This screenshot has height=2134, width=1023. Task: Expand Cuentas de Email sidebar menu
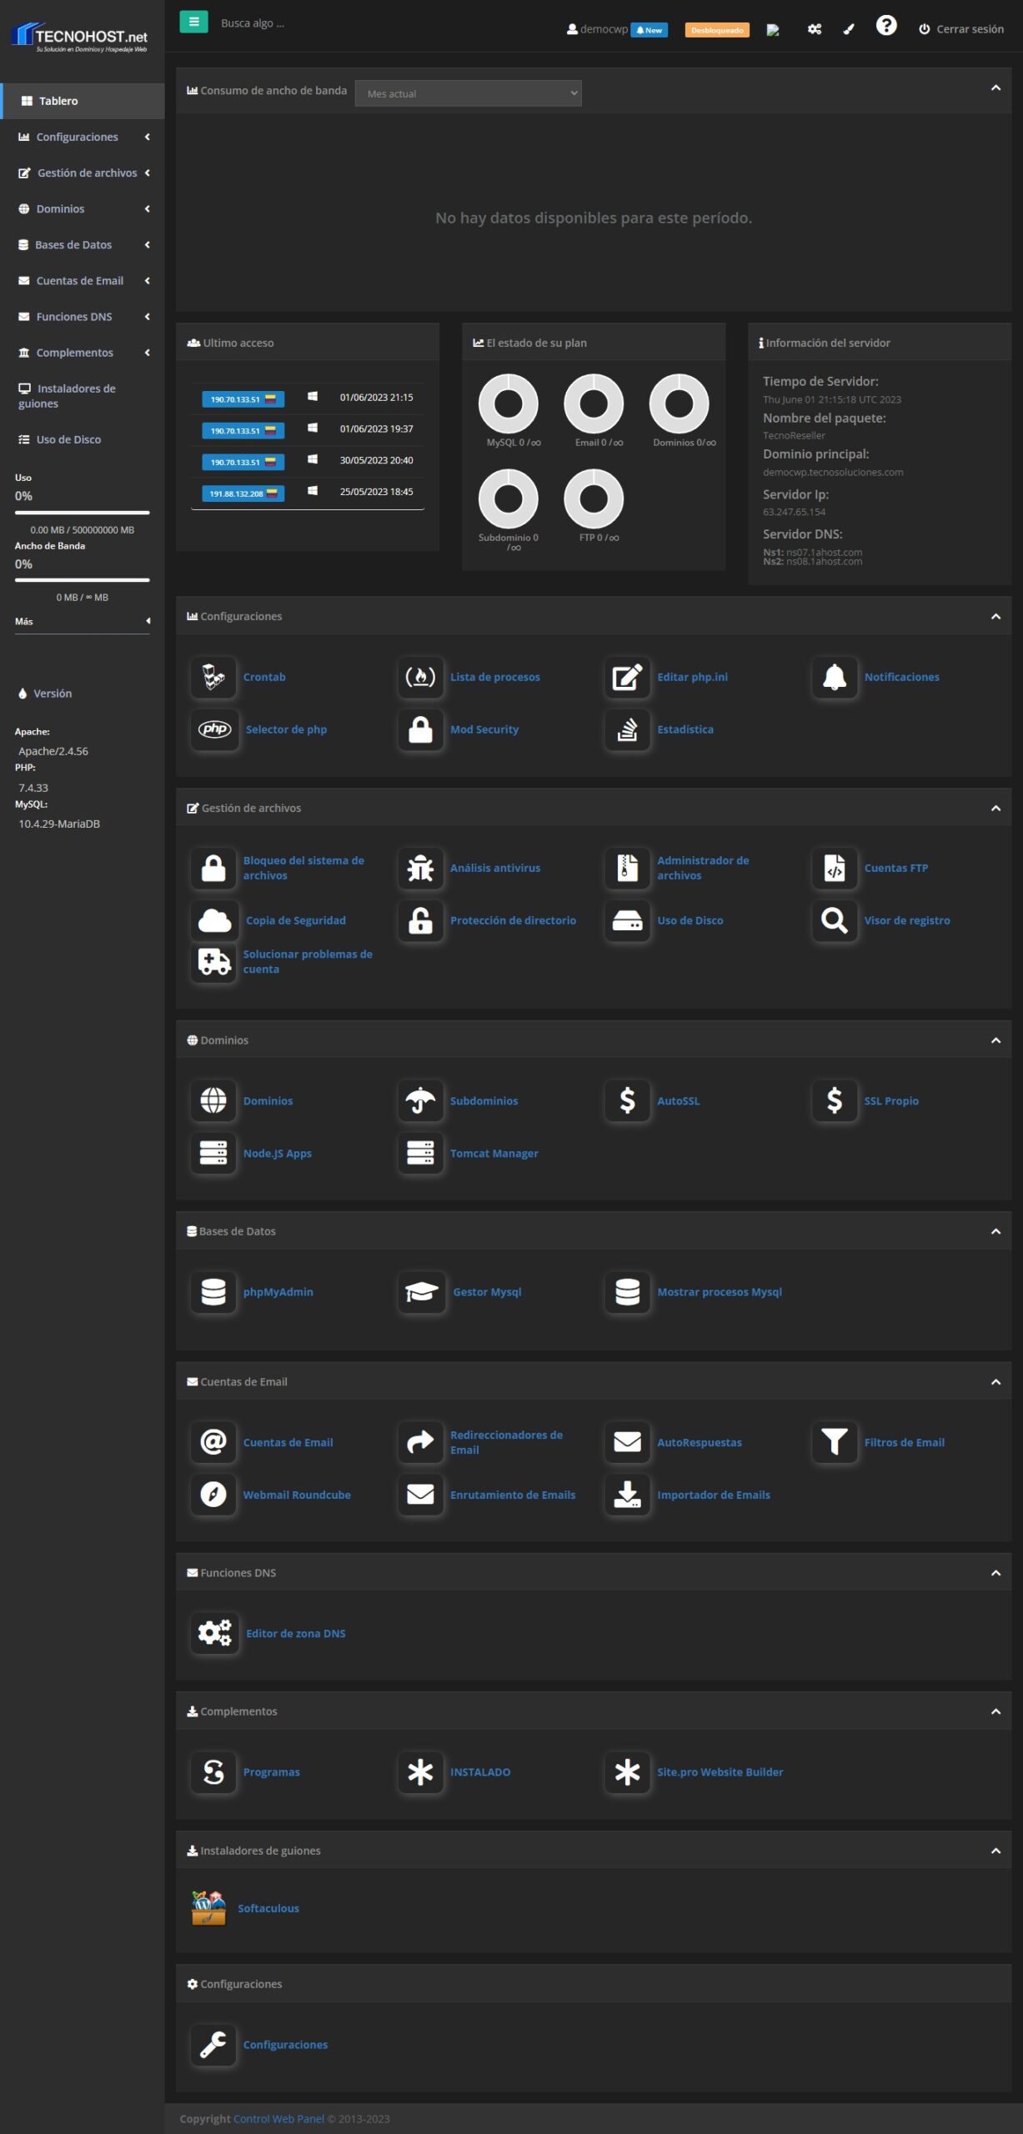[x=82, y=281]
